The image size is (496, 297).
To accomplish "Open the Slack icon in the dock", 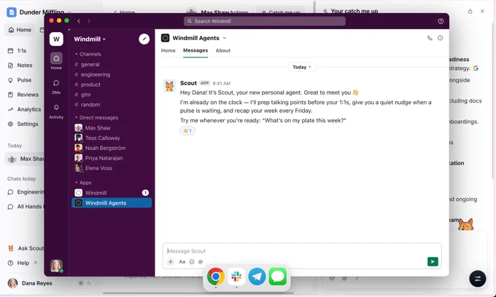I will point(236,277).
